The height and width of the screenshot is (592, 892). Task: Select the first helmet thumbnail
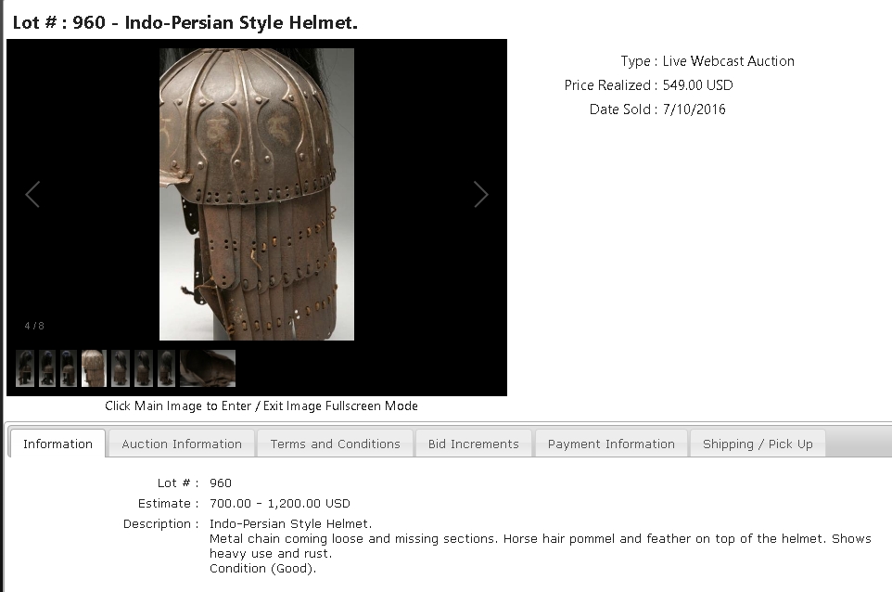pyautogui.click(x=25, y=368)
